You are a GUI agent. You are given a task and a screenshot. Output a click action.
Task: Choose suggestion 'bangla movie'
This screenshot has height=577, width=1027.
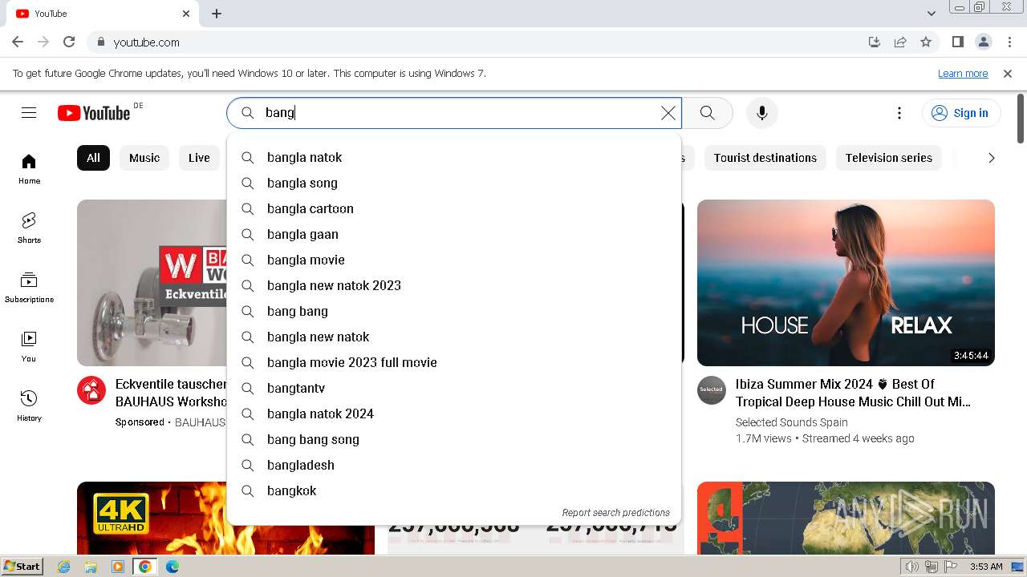[454, 260]
